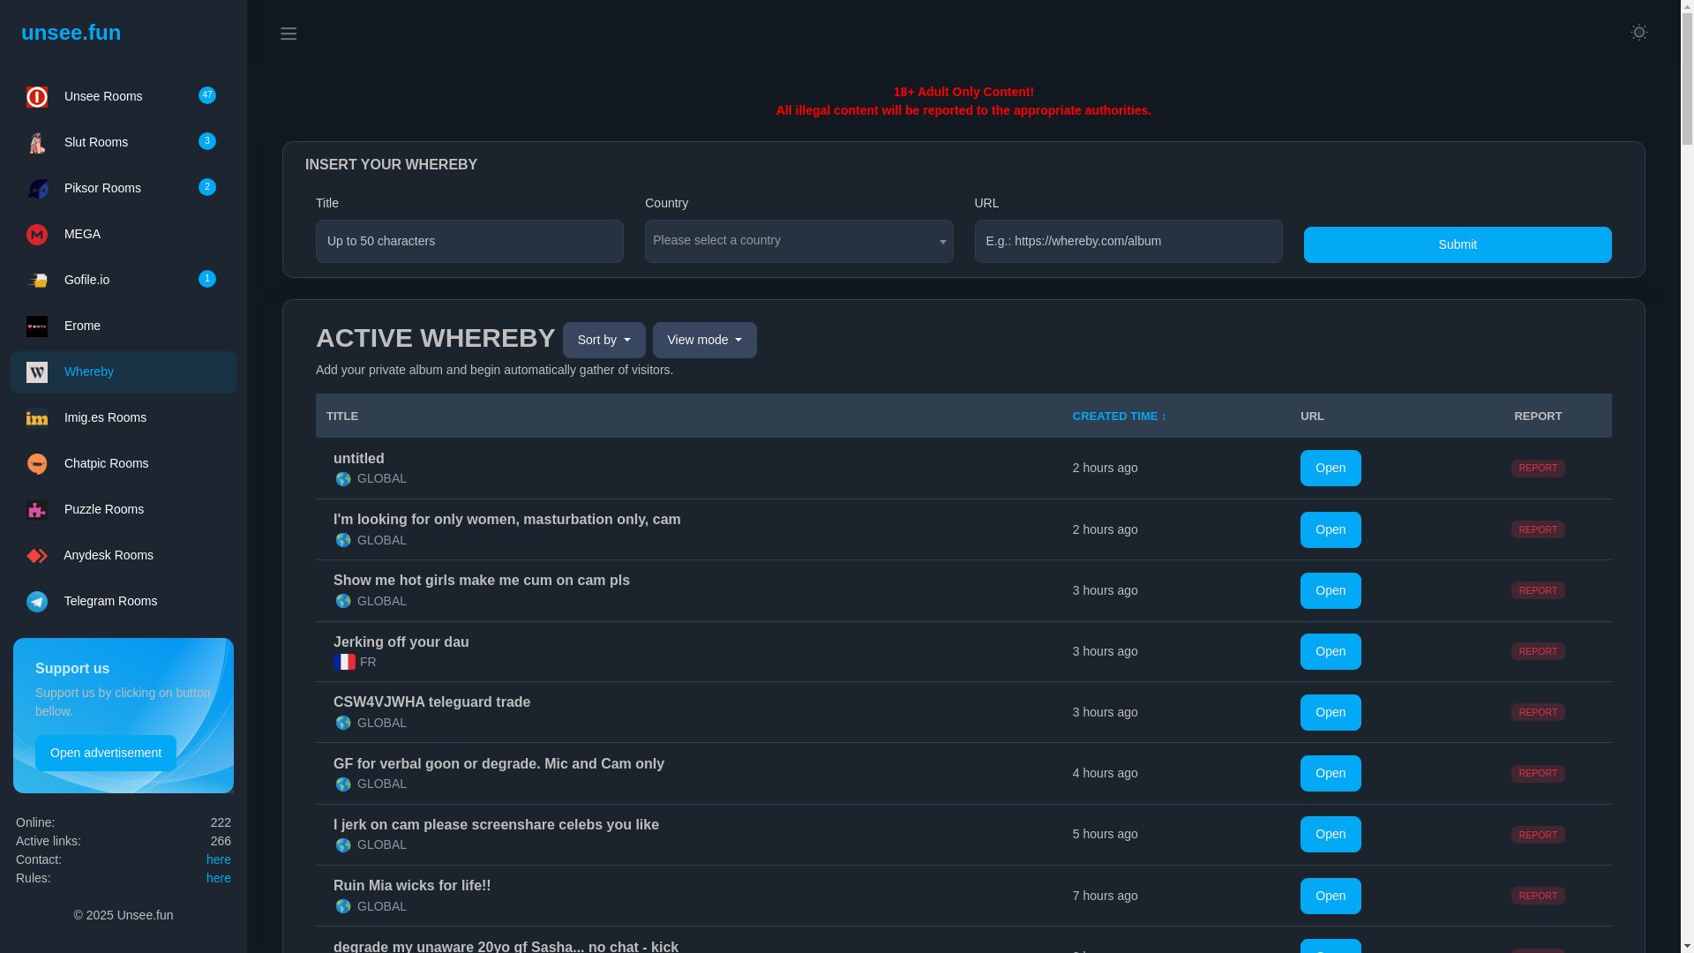Click the French flag icon beside FR
This screenshot has width=1694, height=953.
[344, 662]
